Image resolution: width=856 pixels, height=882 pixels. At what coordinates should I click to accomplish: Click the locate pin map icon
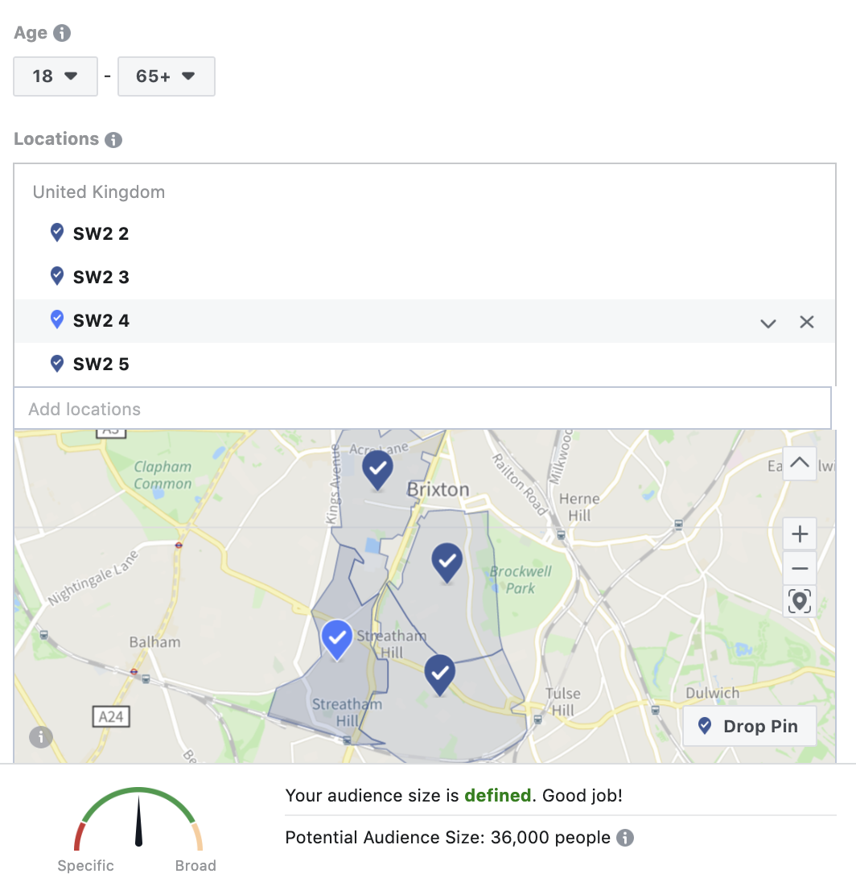tap(800, 601)
